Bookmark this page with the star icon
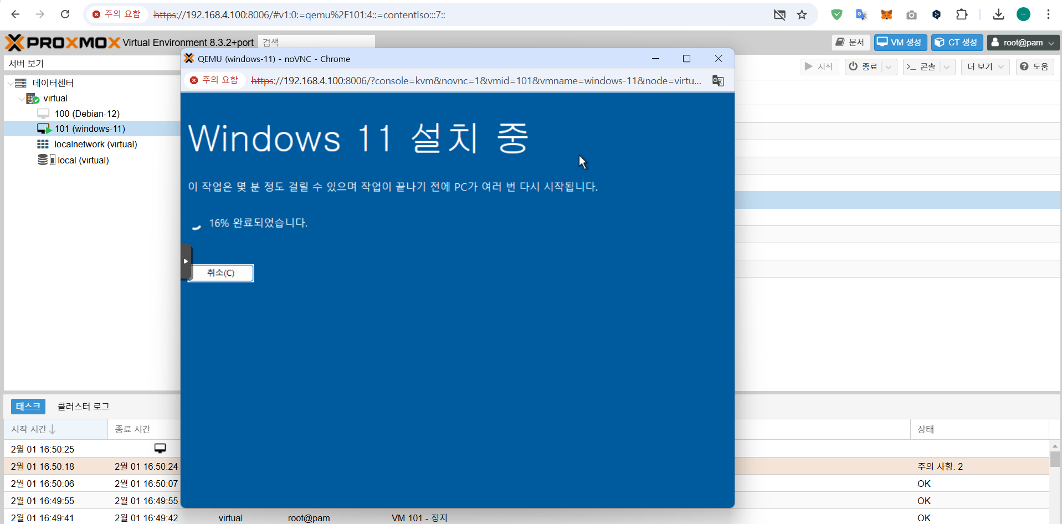 click(802, 14)
